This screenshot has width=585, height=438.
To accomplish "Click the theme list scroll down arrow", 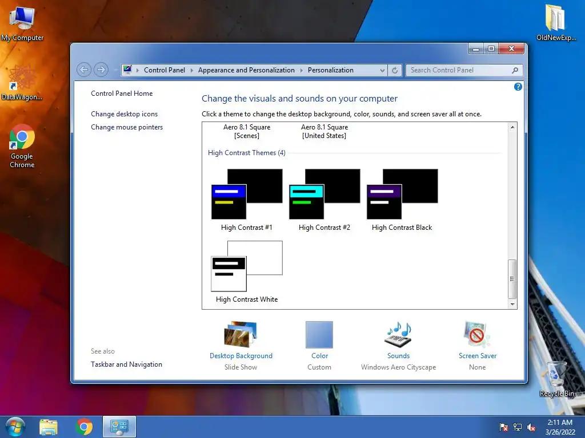I will point(512,305).
